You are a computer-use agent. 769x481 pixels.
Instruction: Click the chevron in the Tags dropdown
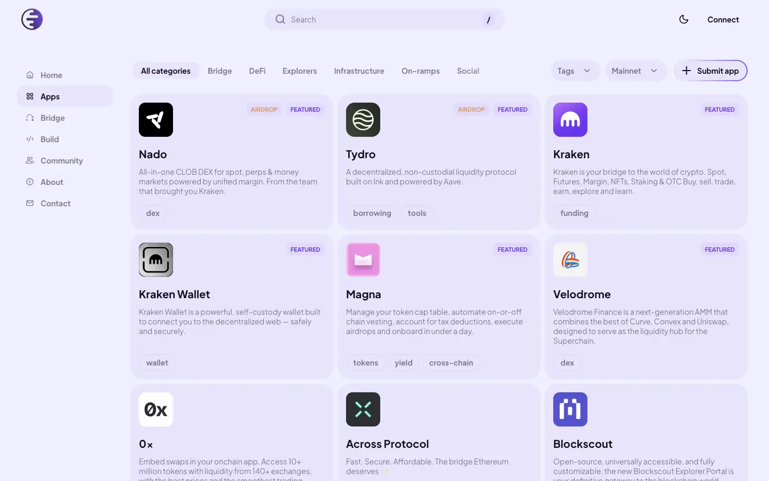coord(587,71)
